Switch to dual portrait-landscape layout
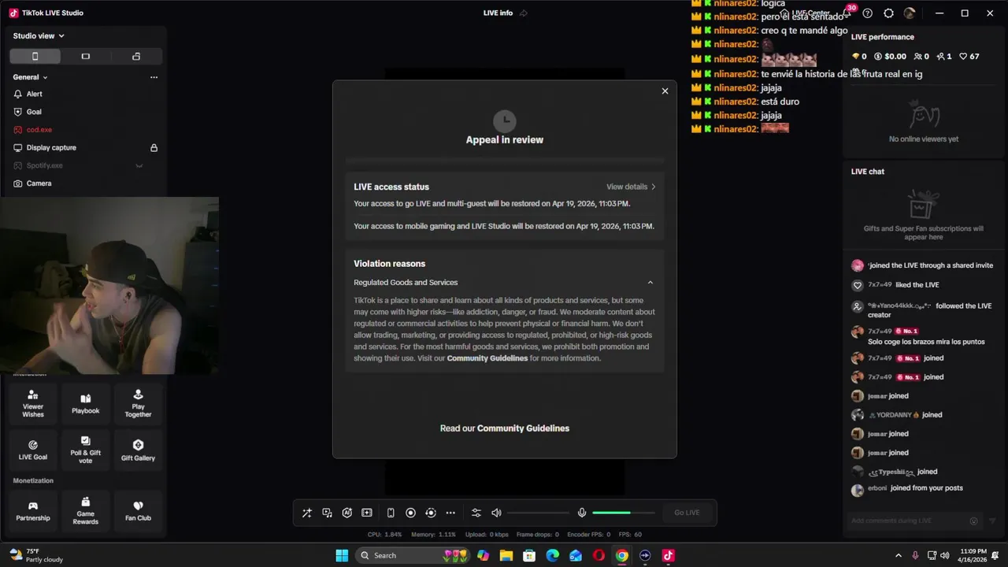 point(136,56)
